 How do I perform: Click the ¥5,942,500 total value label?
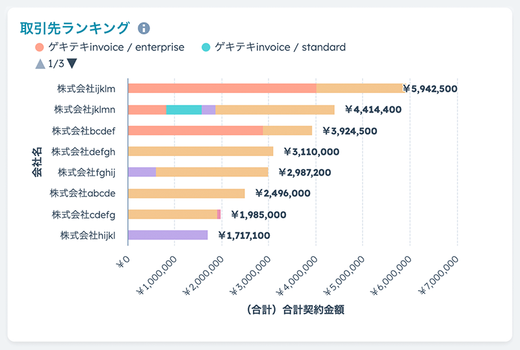click(x=430, y=89)
